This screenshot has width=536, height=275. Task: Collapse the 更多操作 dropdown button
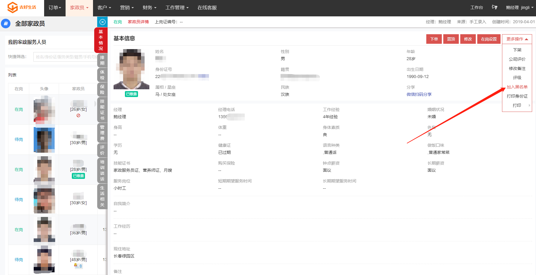(x=517, y=39)
